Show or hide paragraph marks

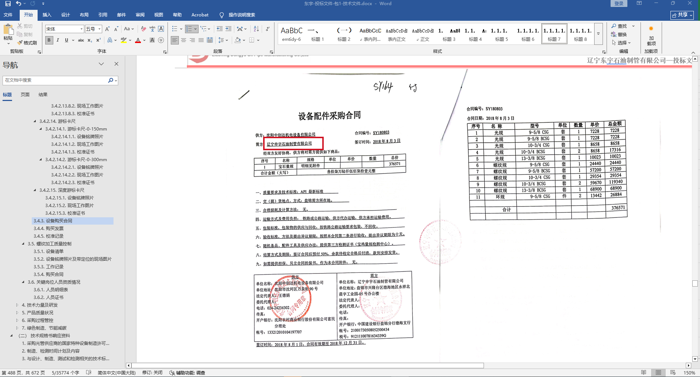pyautogui.click(x=268, y=29)
